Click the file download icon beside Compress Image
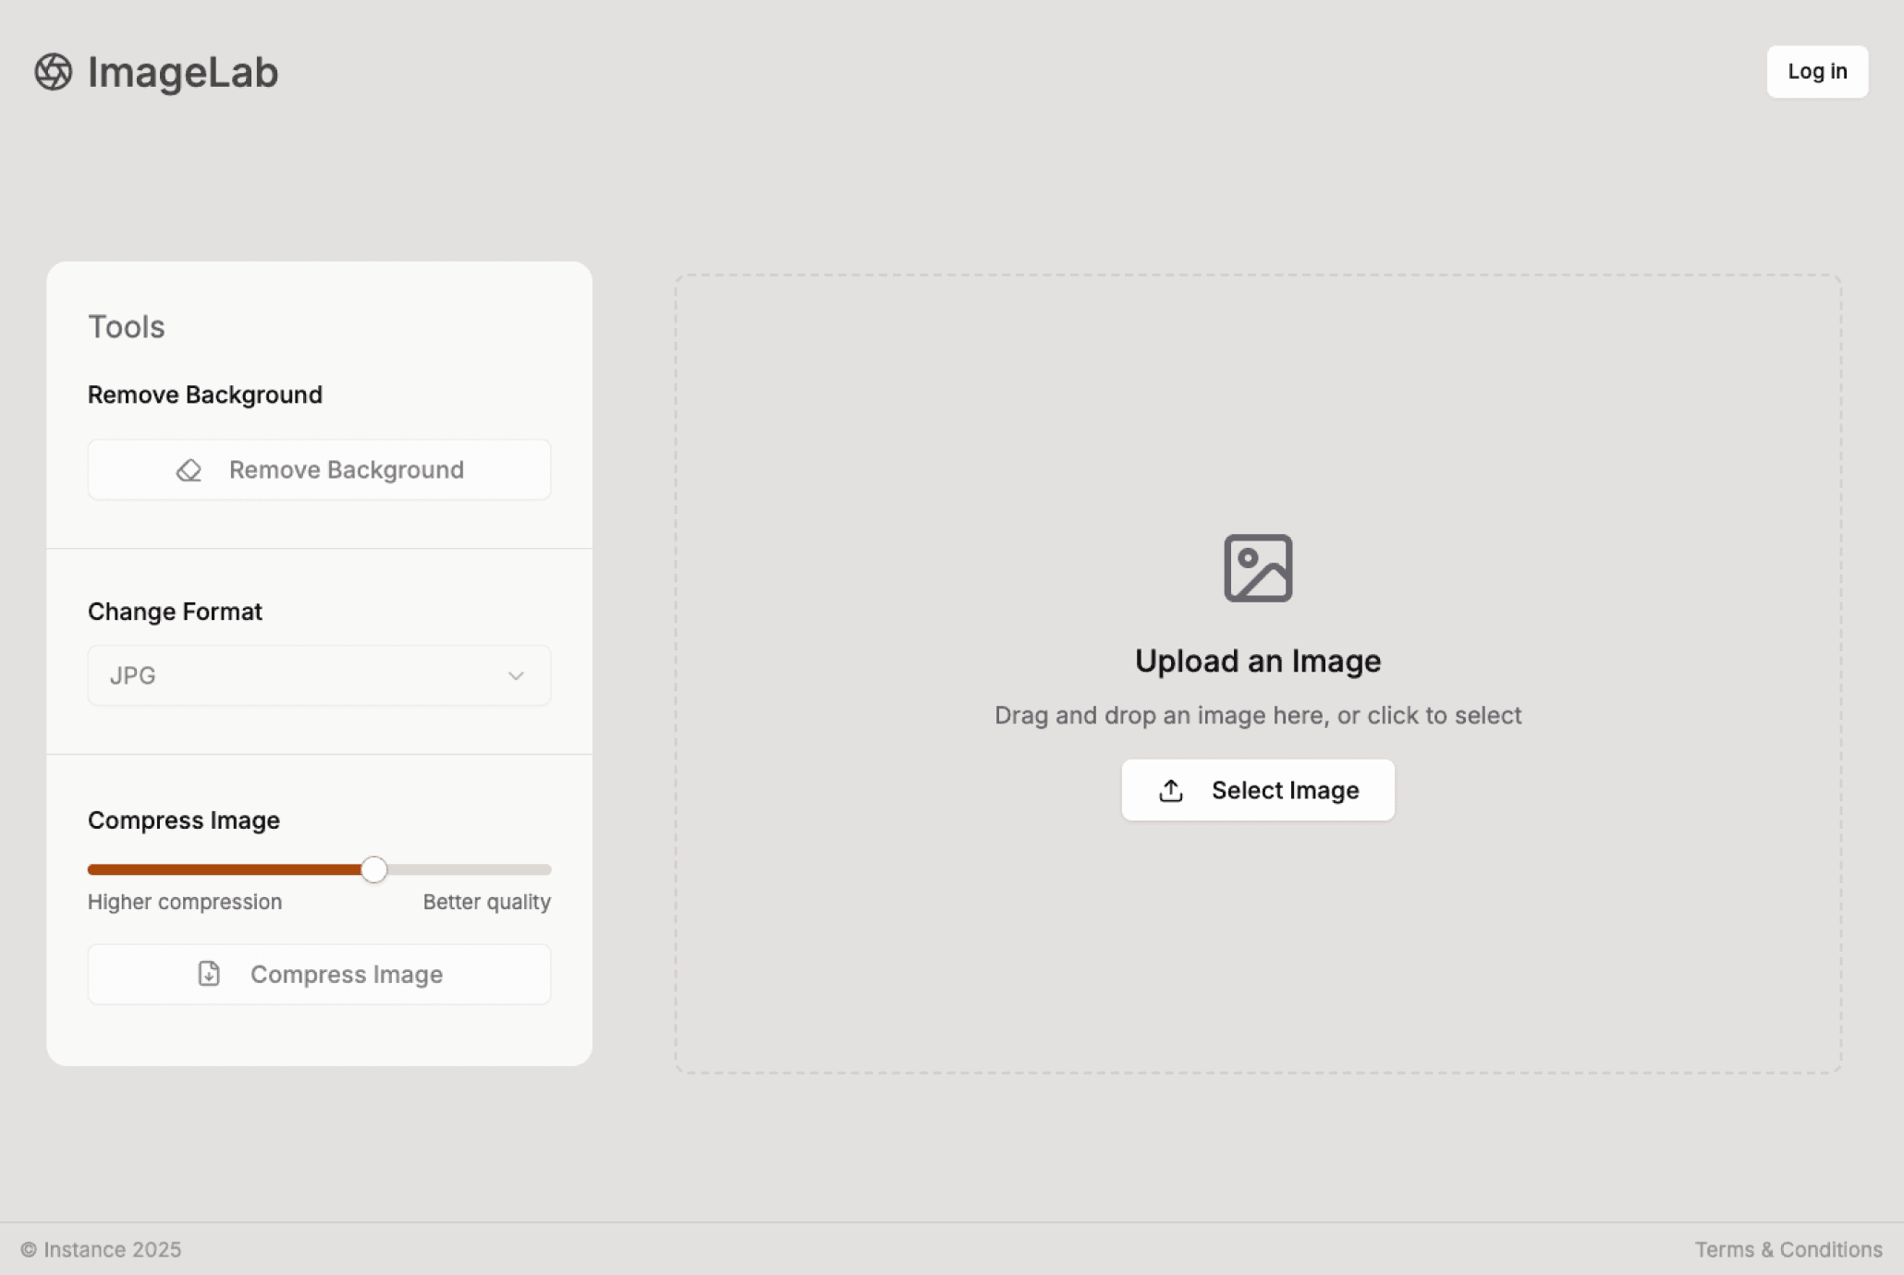 tap(209, 974)
